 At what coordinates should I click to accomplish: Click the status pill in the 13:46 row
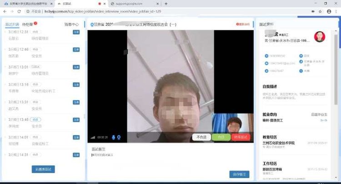pos(35,120)
